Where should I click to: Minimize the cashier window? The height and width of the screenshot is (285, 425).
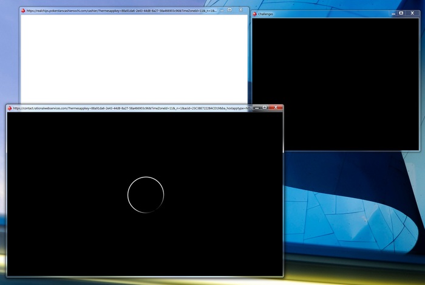222,10
